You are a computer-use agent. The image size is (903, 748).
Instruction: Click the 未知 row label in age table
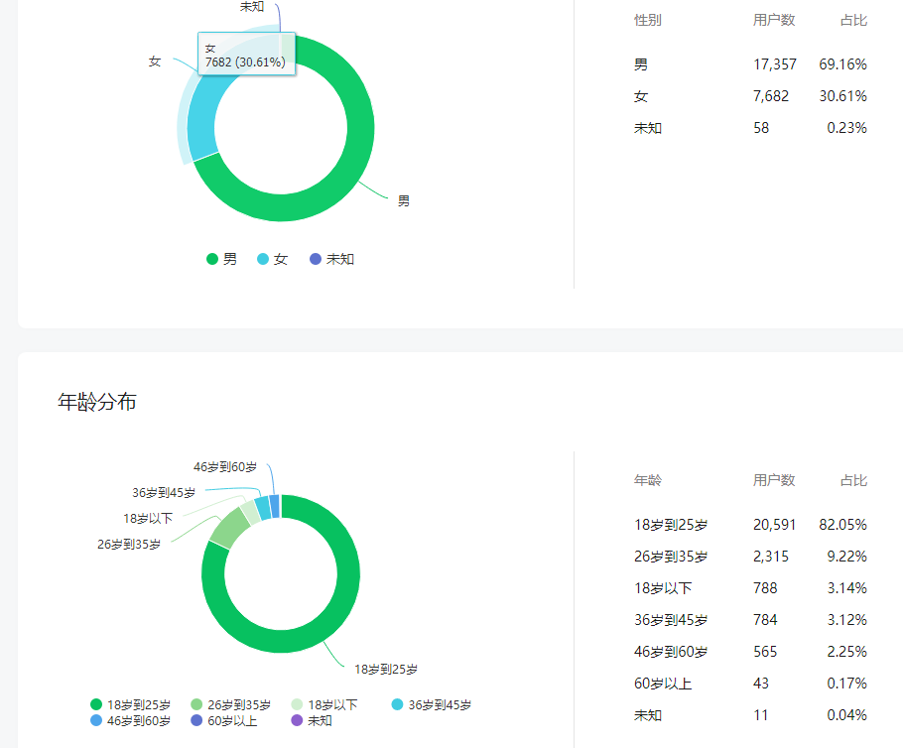click(647, 715)
